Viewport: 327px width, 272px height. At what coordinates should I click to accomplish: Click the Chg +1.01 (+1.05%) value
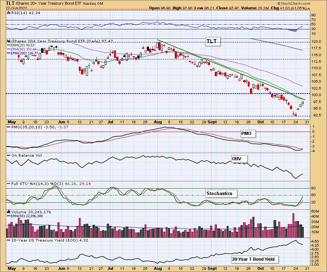click(x=288, y=8)
